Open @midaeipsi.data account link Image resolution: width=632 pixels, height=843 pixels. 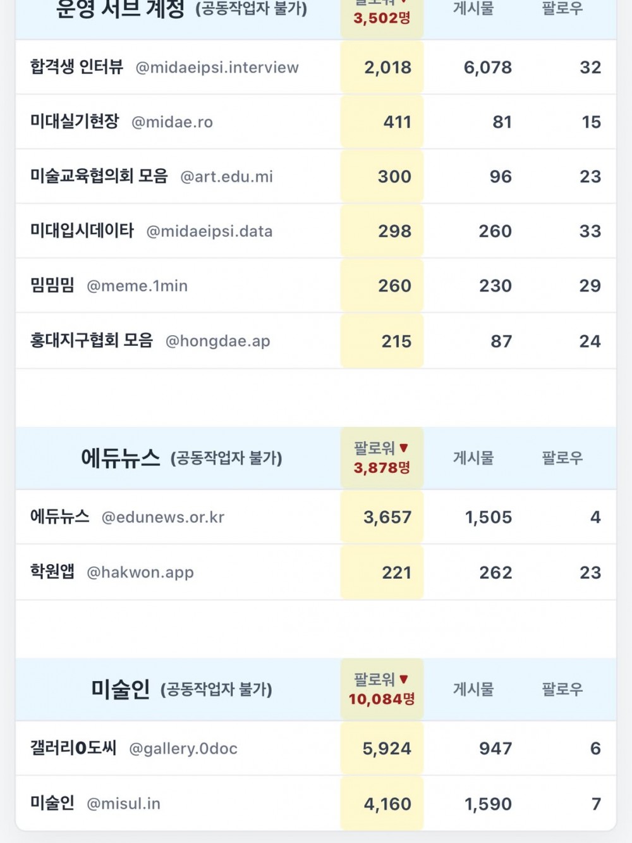click(x=209, y=231)
